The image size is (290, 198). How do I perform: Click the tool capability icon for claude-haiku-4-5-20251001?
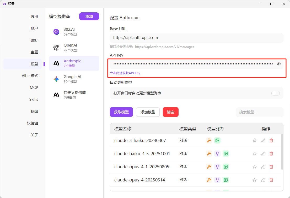tap(209, 154)
